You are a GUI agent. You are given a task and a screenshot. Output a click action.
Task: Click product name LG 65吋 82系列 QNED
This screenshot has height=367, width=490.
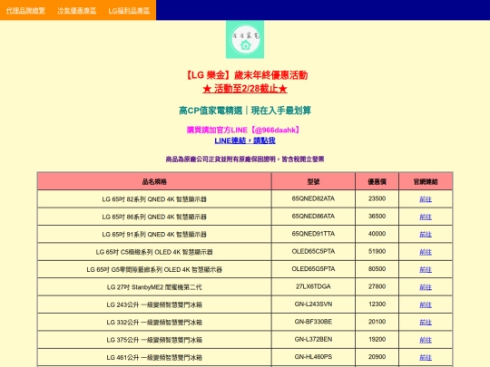point(154,199)
